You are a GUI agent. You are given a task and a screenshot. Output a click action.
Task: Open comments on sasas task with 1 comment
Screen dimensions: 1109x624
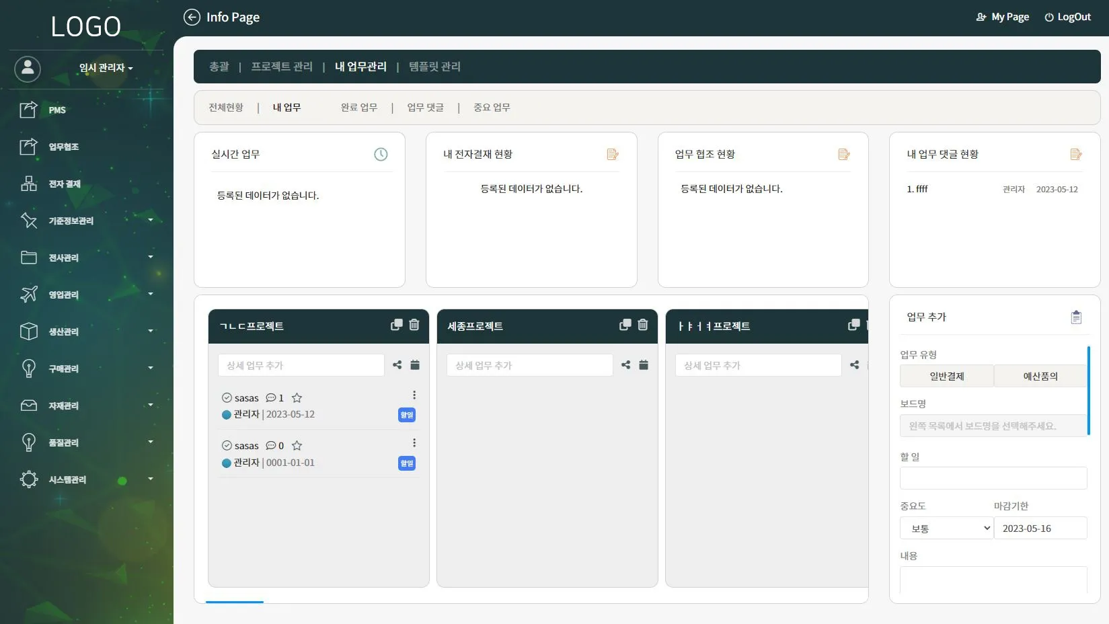coord(274,398)
